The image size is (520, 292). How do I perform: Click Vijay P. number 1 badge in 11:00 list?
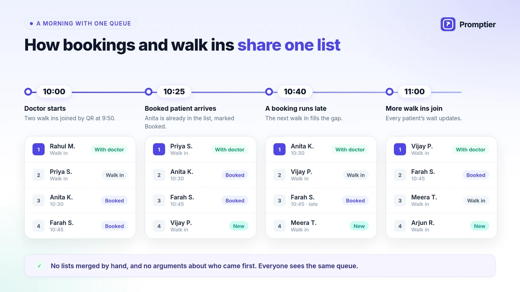pyautogui.click(x=400, y=150)
